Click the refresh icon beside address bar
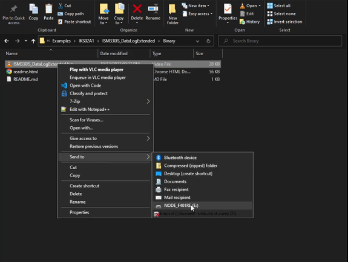 [208, 41]
